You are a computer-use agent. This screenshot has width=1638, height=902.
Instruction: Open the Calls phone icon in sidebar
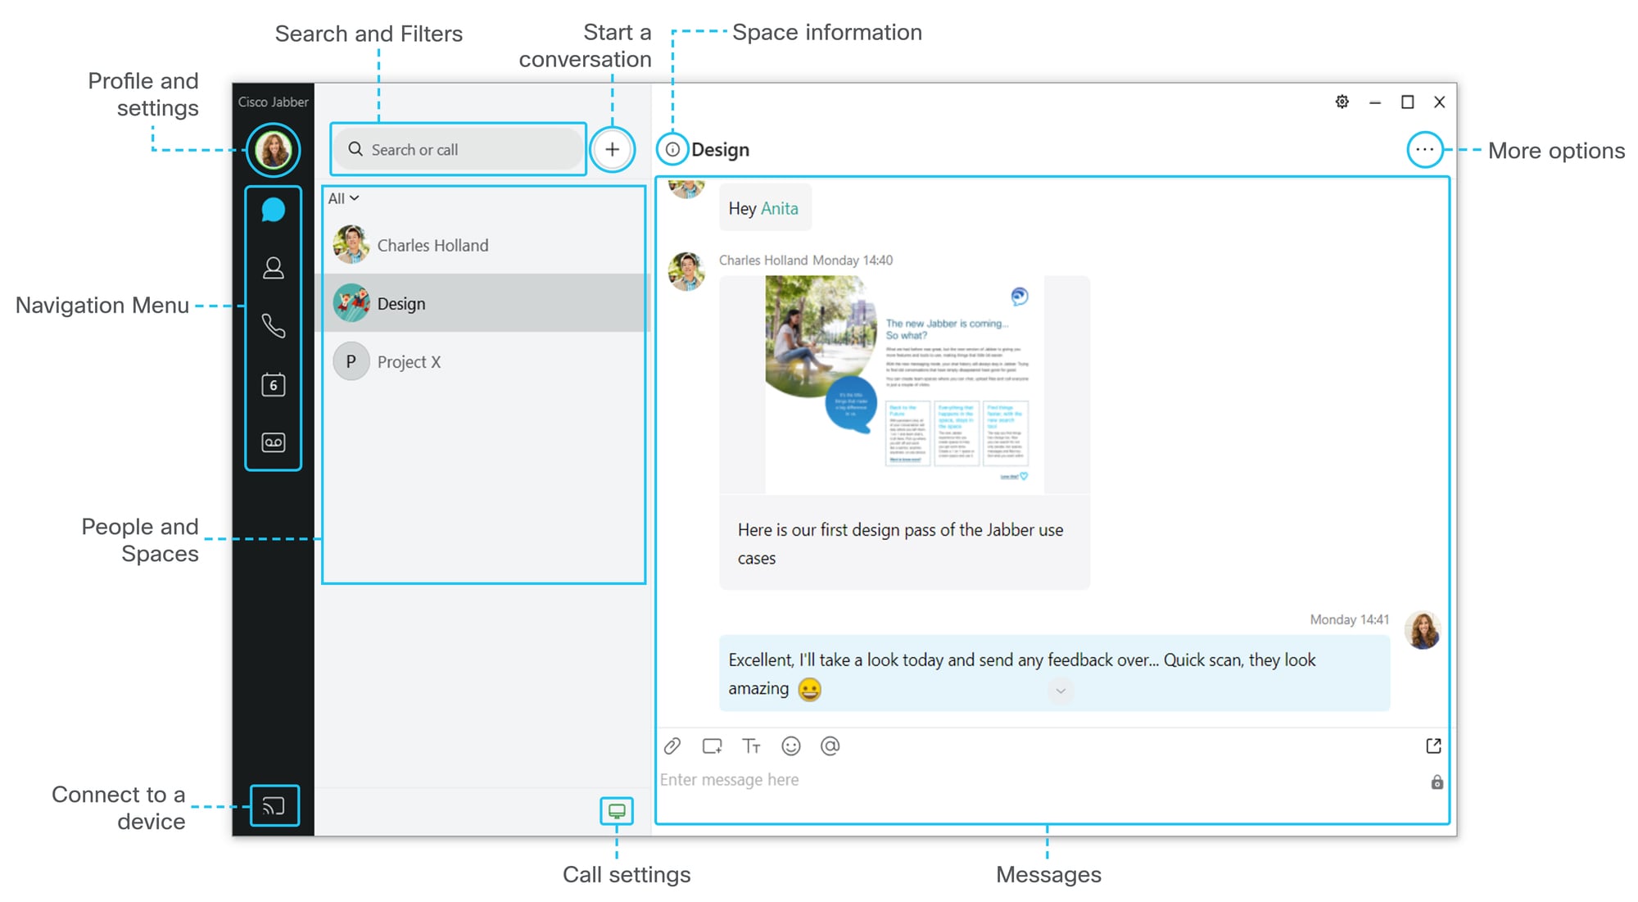(274, 326)
